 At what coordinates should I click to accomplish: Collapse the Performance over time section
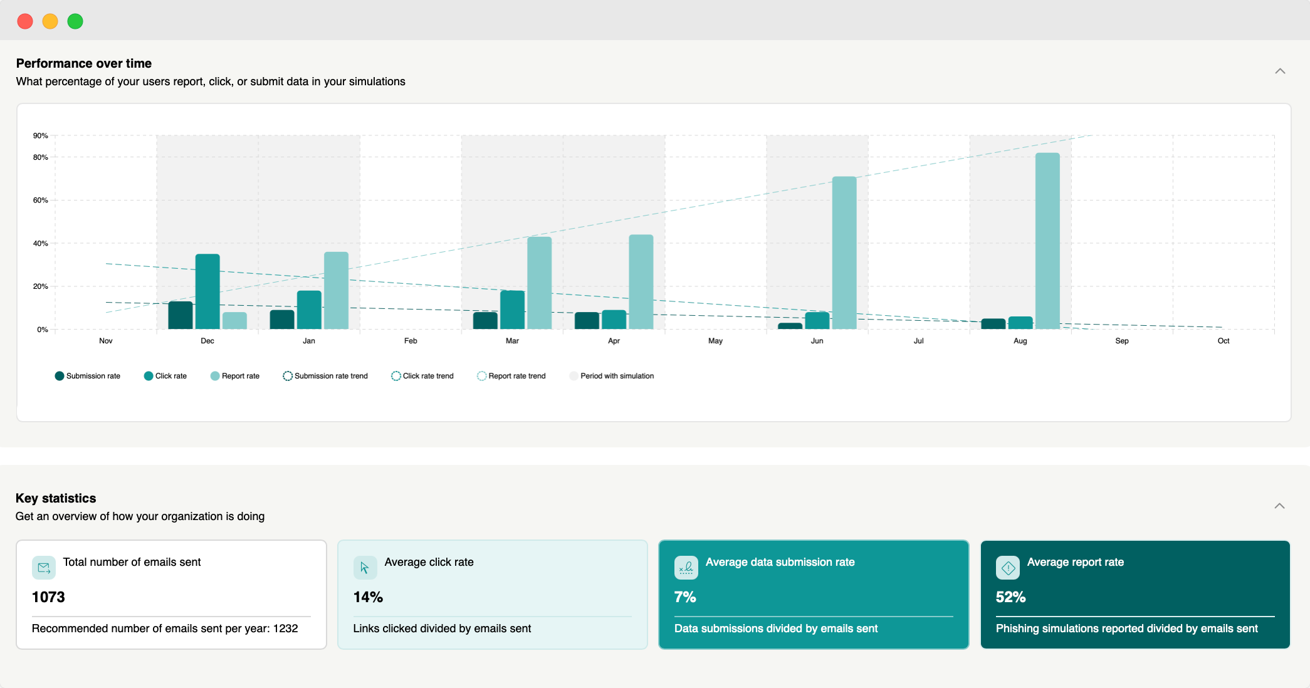point(1280,71)
